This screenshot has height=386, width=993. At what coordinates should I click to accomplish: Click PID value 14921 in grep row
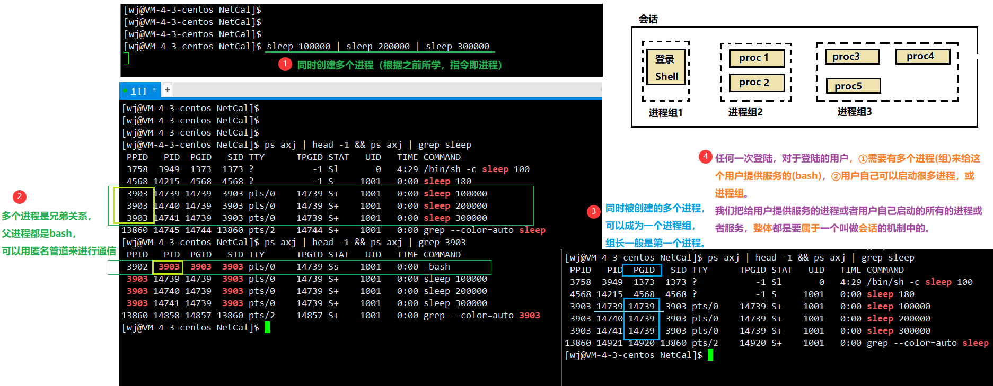coord(610,343)
